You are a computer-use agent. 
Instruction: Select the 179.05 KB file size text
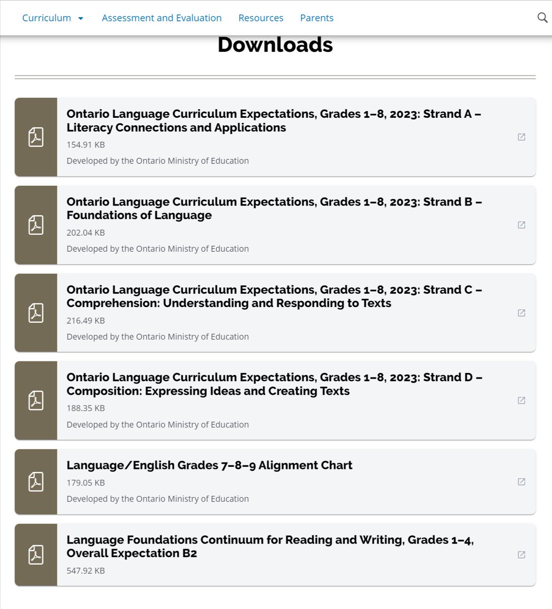pos(86,483)
